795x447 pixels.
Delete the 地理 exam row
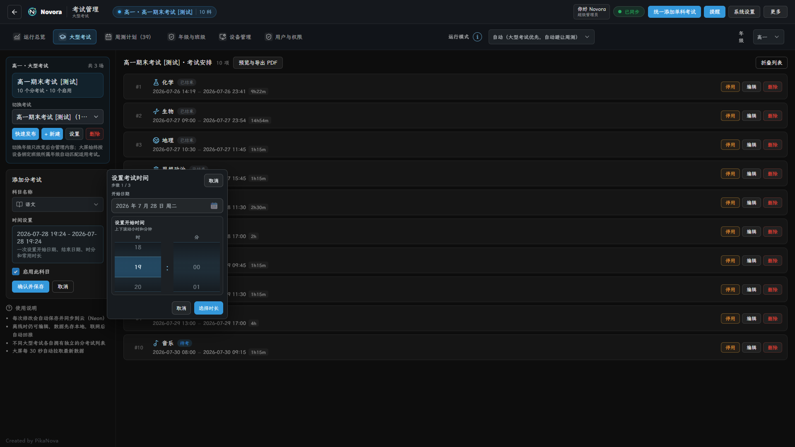tap(773, 144)
